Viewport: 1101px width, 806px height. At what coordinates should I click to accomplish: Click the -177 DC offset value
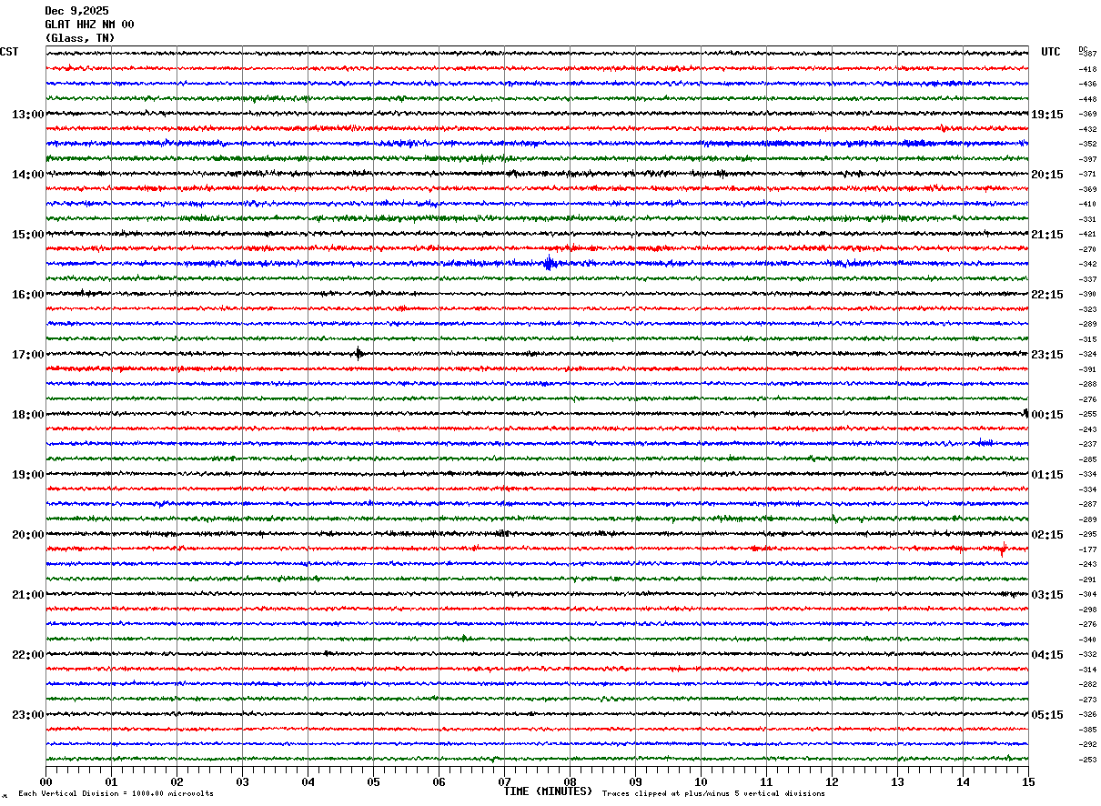tap(1087, 549)
